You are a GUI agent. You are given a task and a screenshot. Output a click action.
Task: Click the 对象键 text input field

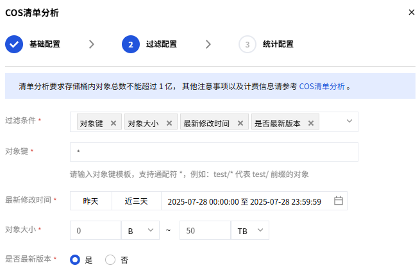(214, 152)
